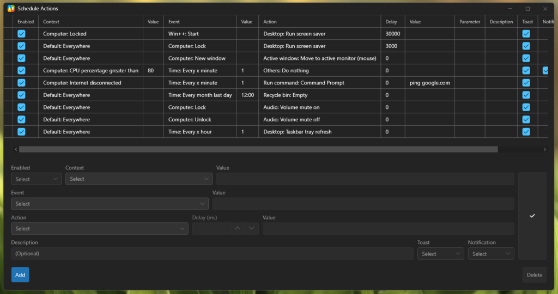
Task: Increase Delay with the up arrow
Action: pyautogui.click(x=237, y=229)
